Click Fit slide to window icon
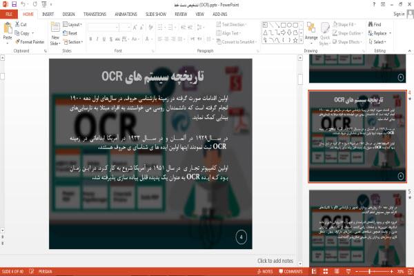 click(x=410, y=271)
